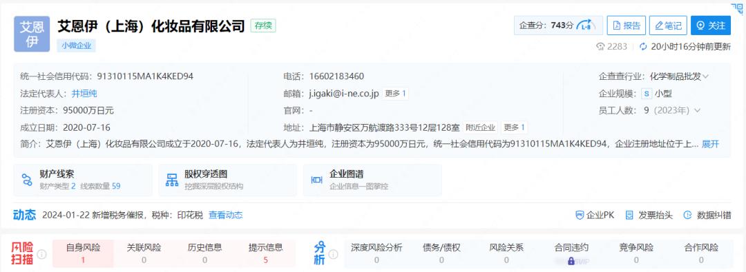Select the 历史信息 tab
Image resolution: width=746 pixels, height=272 pixels.
point(205,253)
